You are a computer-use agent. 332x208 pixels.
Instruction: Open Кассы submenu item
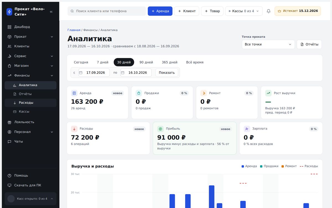(x=30, y=111)
